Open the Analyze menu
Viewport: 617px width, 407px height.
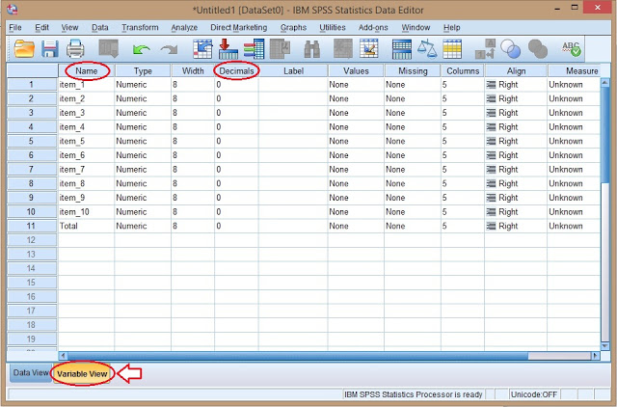tap(184, 28)
